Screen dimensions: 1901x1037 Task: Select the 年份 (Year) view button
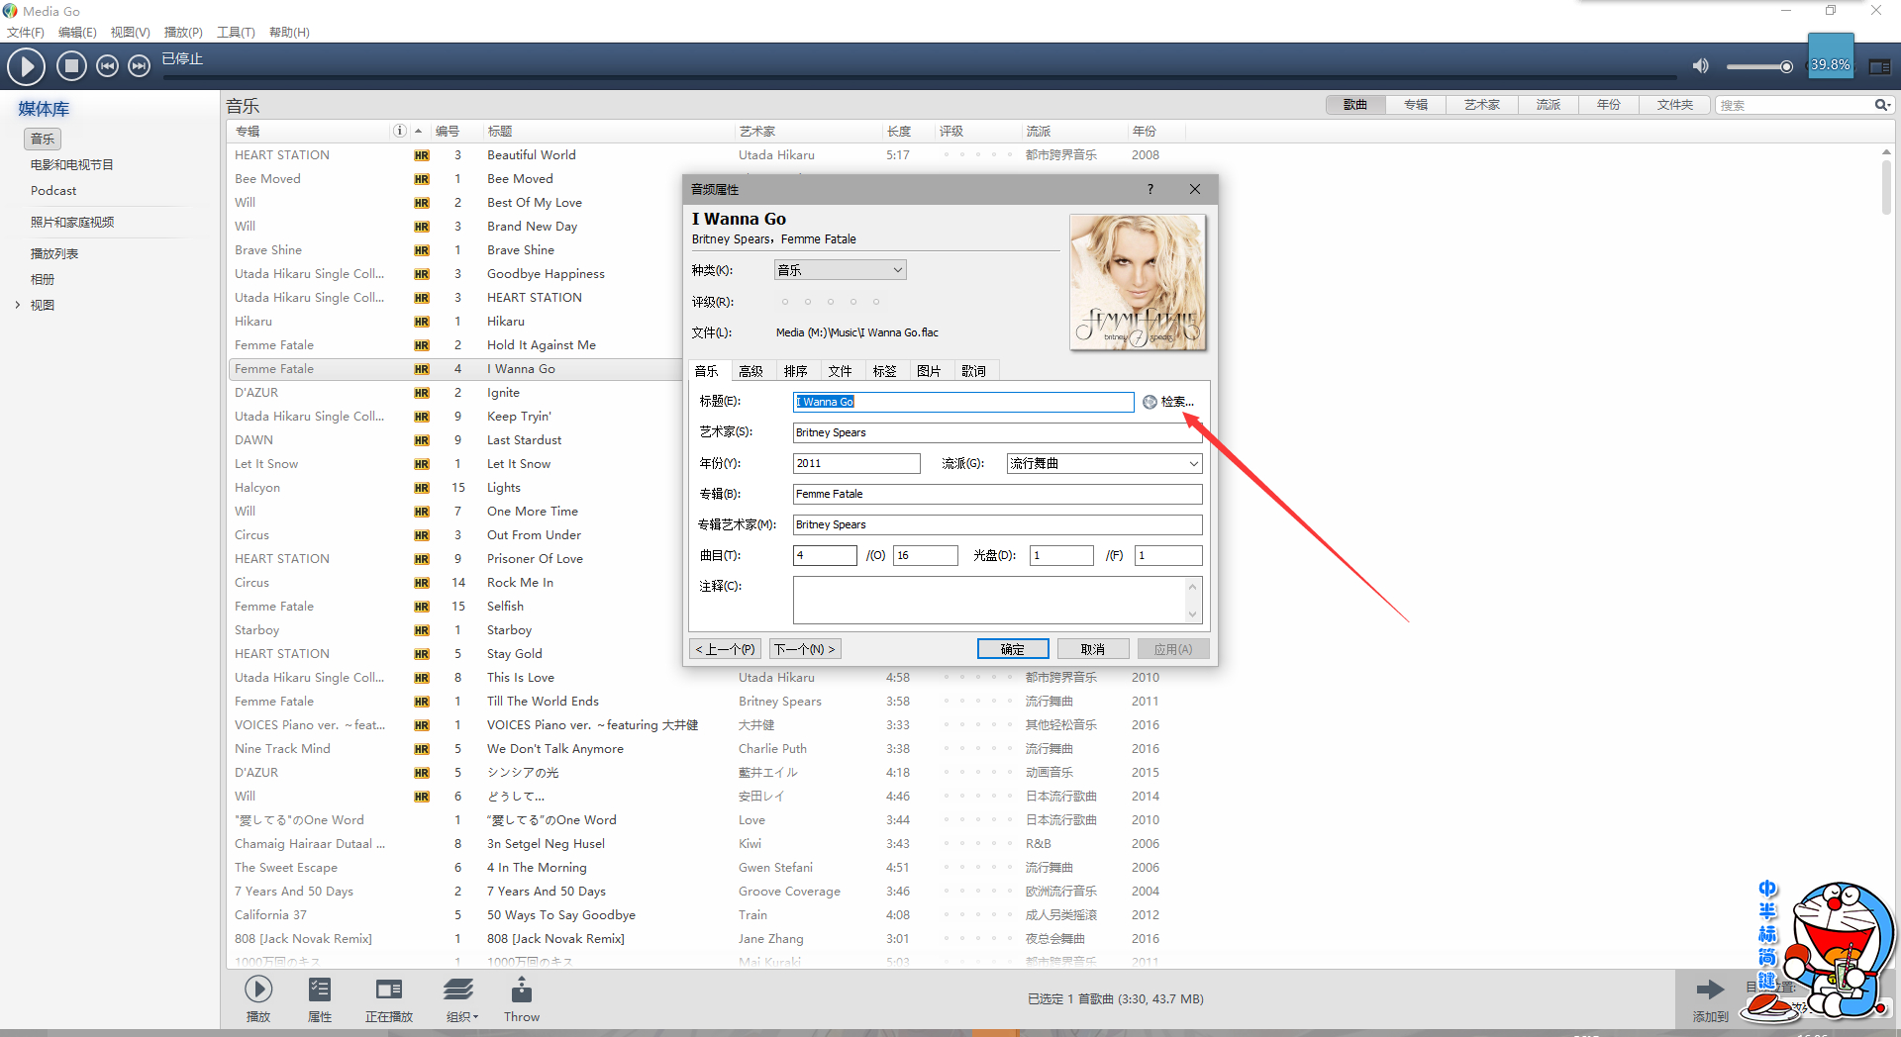click(1609, 105)
